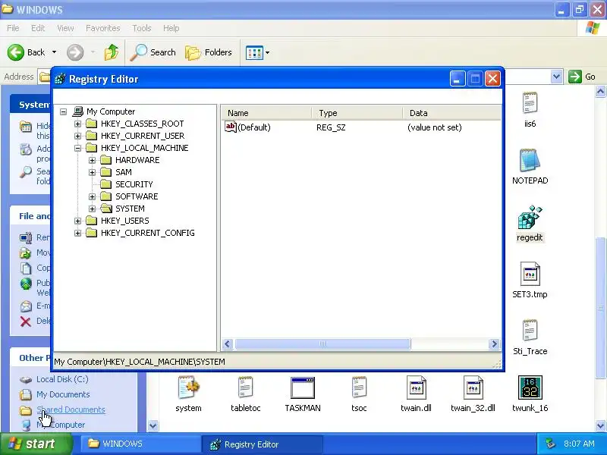Expand the HKEY_CURRENT_USER key
Image resolution: width=607 pixels, height=455 pixels.
[x=78, y=136]
